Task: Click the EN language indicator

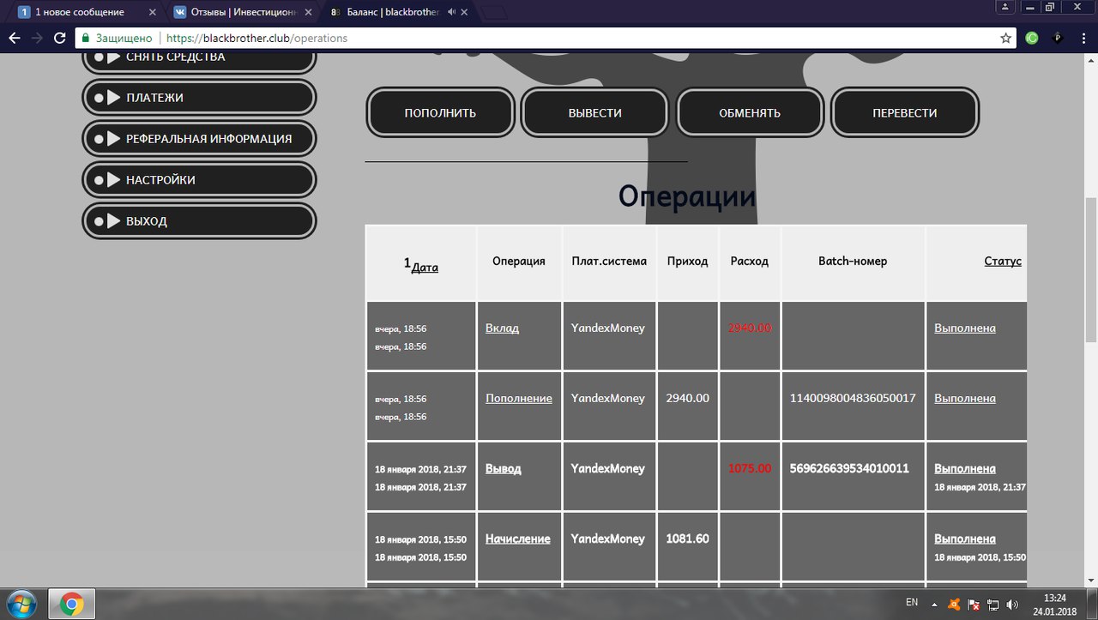Action: (912, 603)
